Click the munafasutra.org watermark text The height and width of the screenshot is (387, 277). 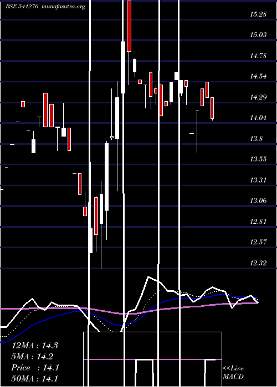63,7
